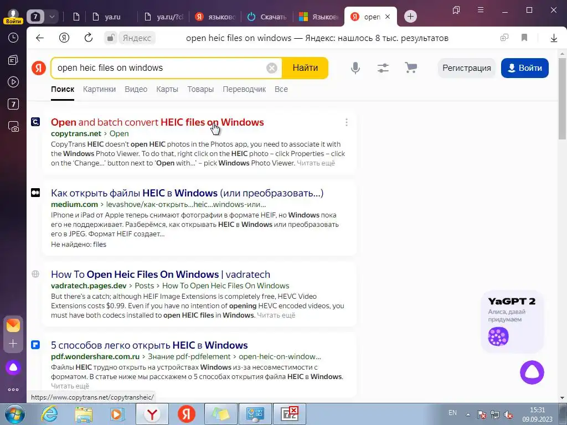The width and height of the screenshot is (567, 425).
Task: Visit medium.com domain link
Action: pos(75,205)
